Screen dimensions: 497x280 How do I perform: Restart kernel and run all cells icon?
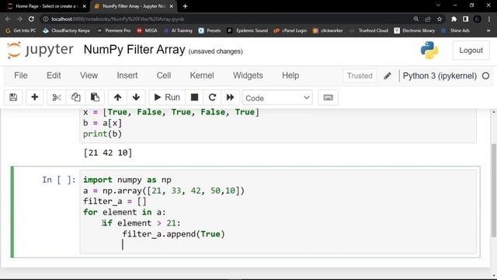[x=230, y=97]
